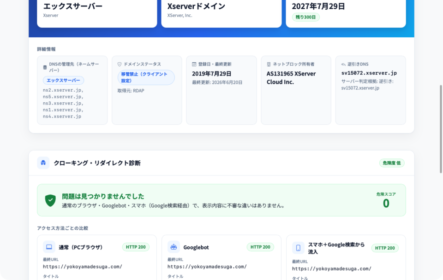The height and width of the screenshot is (280, 443).
Task: Click the エックスサーバー nameserver badge
Action: tap(63, 81)
